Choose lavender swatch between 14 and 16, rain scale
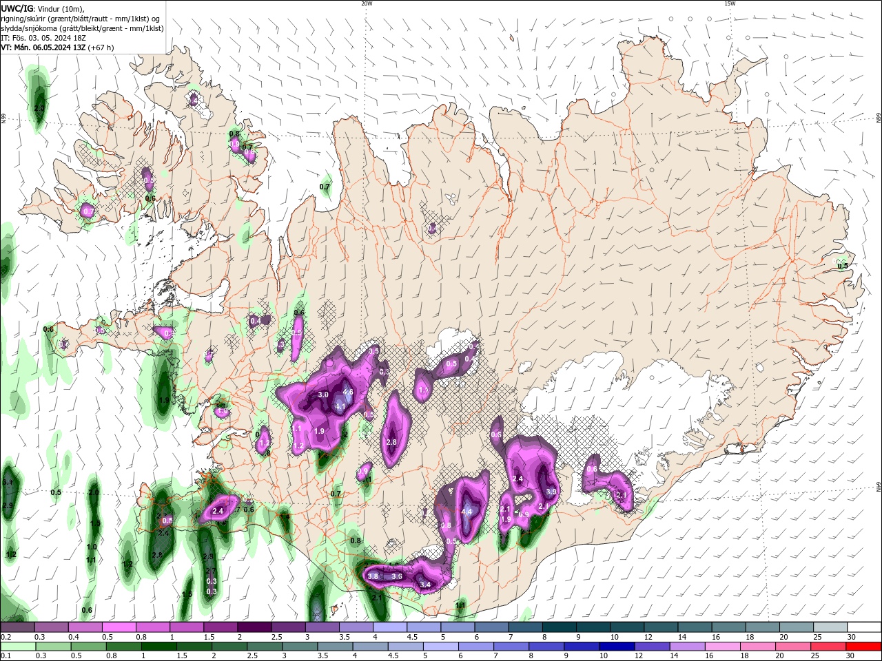Image resolution: width=882 pixels, height=661 pixels. tap(687, 647)
